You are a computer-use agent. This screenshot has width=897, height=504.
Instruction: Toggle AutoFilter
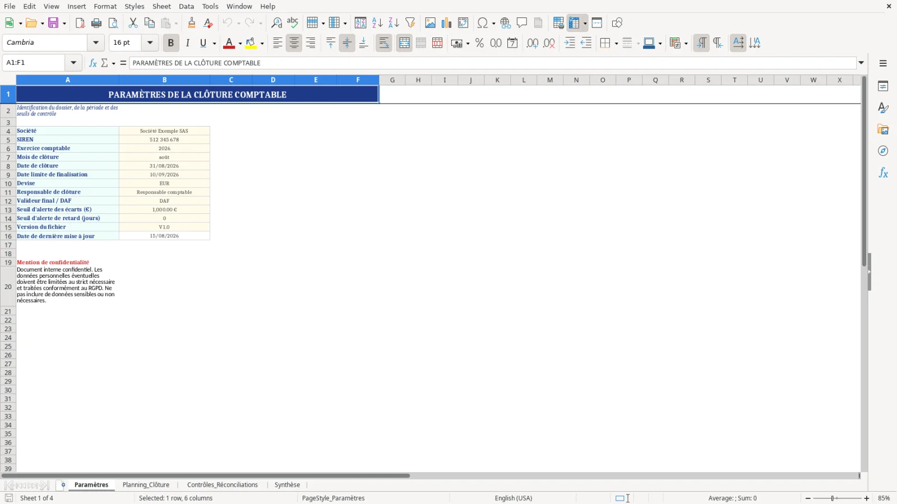tap(410, 23)
